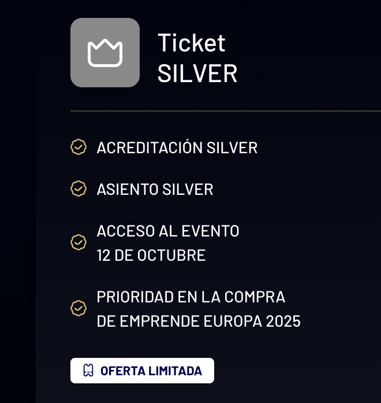Click the 12 DE OCTUBRE date text
381x403 pixels.
[151, 255]
